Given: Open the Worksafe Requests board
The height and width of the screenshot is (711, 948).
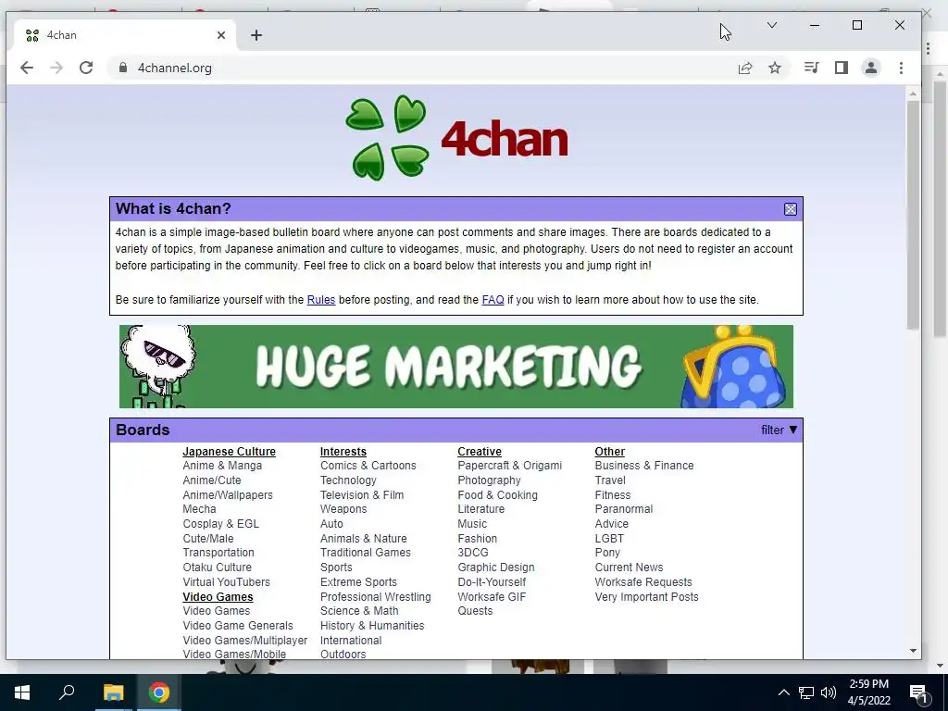Looking at the screenshot, I should [x=644, y=581].
